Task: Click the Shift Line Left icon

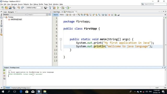Action: tap(103, 15)
